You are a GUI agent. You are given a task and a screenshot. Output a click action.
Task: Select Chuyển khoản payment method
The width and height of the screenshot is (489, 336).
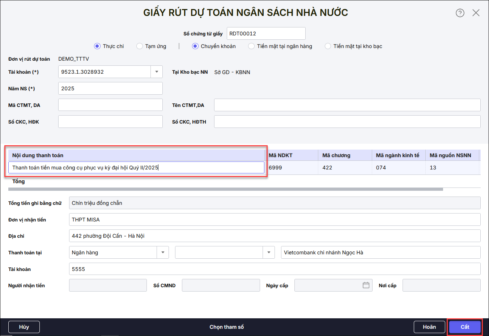195,46
